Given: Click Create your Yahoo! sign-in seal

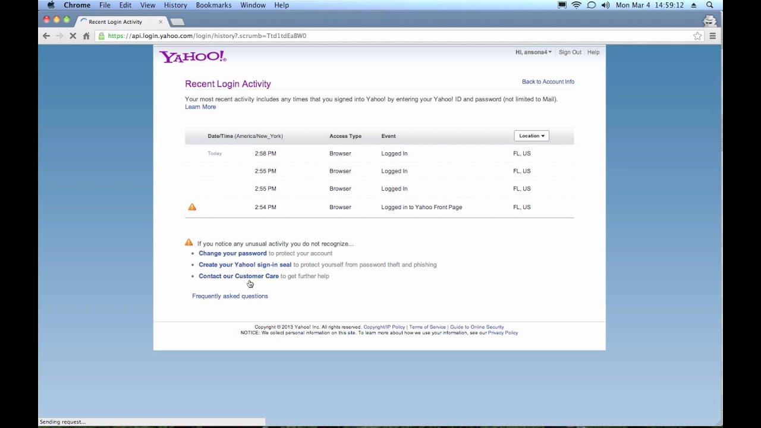Looking at the screenshot, I should click(245, 265).
